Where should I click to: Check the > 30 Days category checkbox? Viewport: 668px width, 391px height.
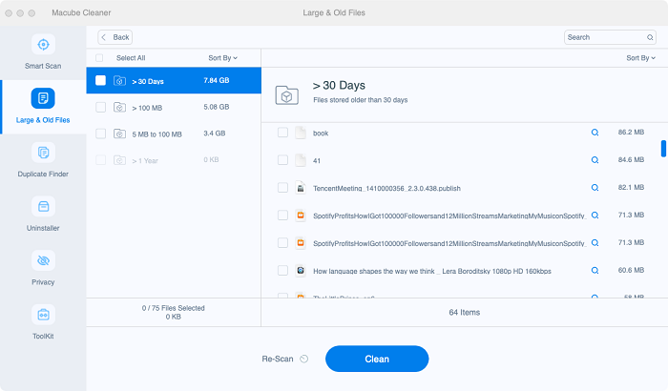[x=100, y=80]
